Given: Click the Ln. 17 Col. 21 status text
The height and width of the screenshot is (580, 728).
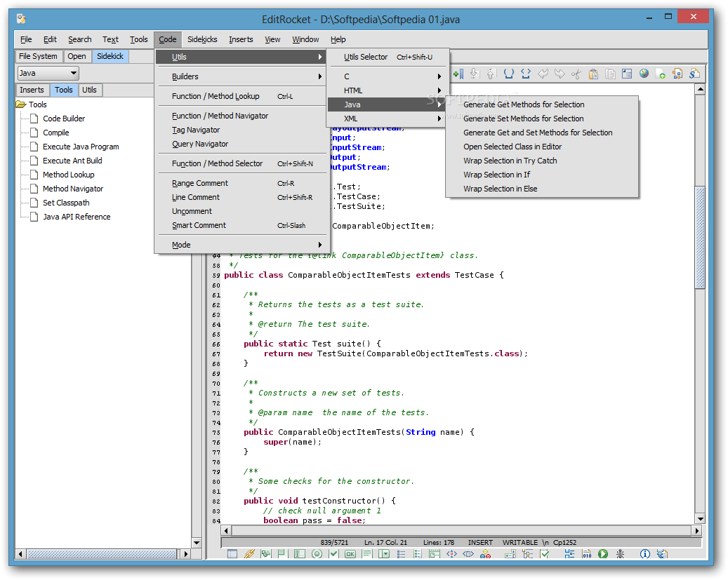Looking at the screenshot, I should pyautogui.click(x=385, y=542).
